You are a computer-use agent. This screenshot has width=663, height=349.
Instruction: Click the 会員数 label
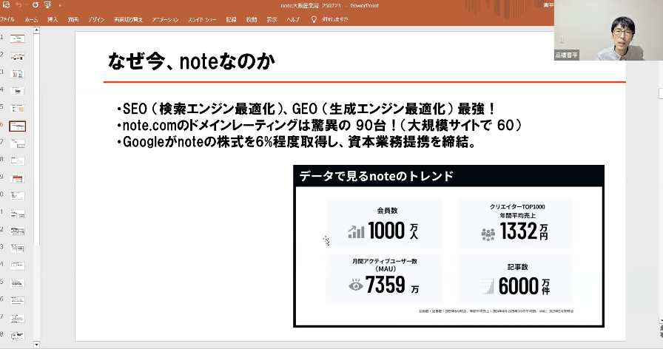click(387, 211)
